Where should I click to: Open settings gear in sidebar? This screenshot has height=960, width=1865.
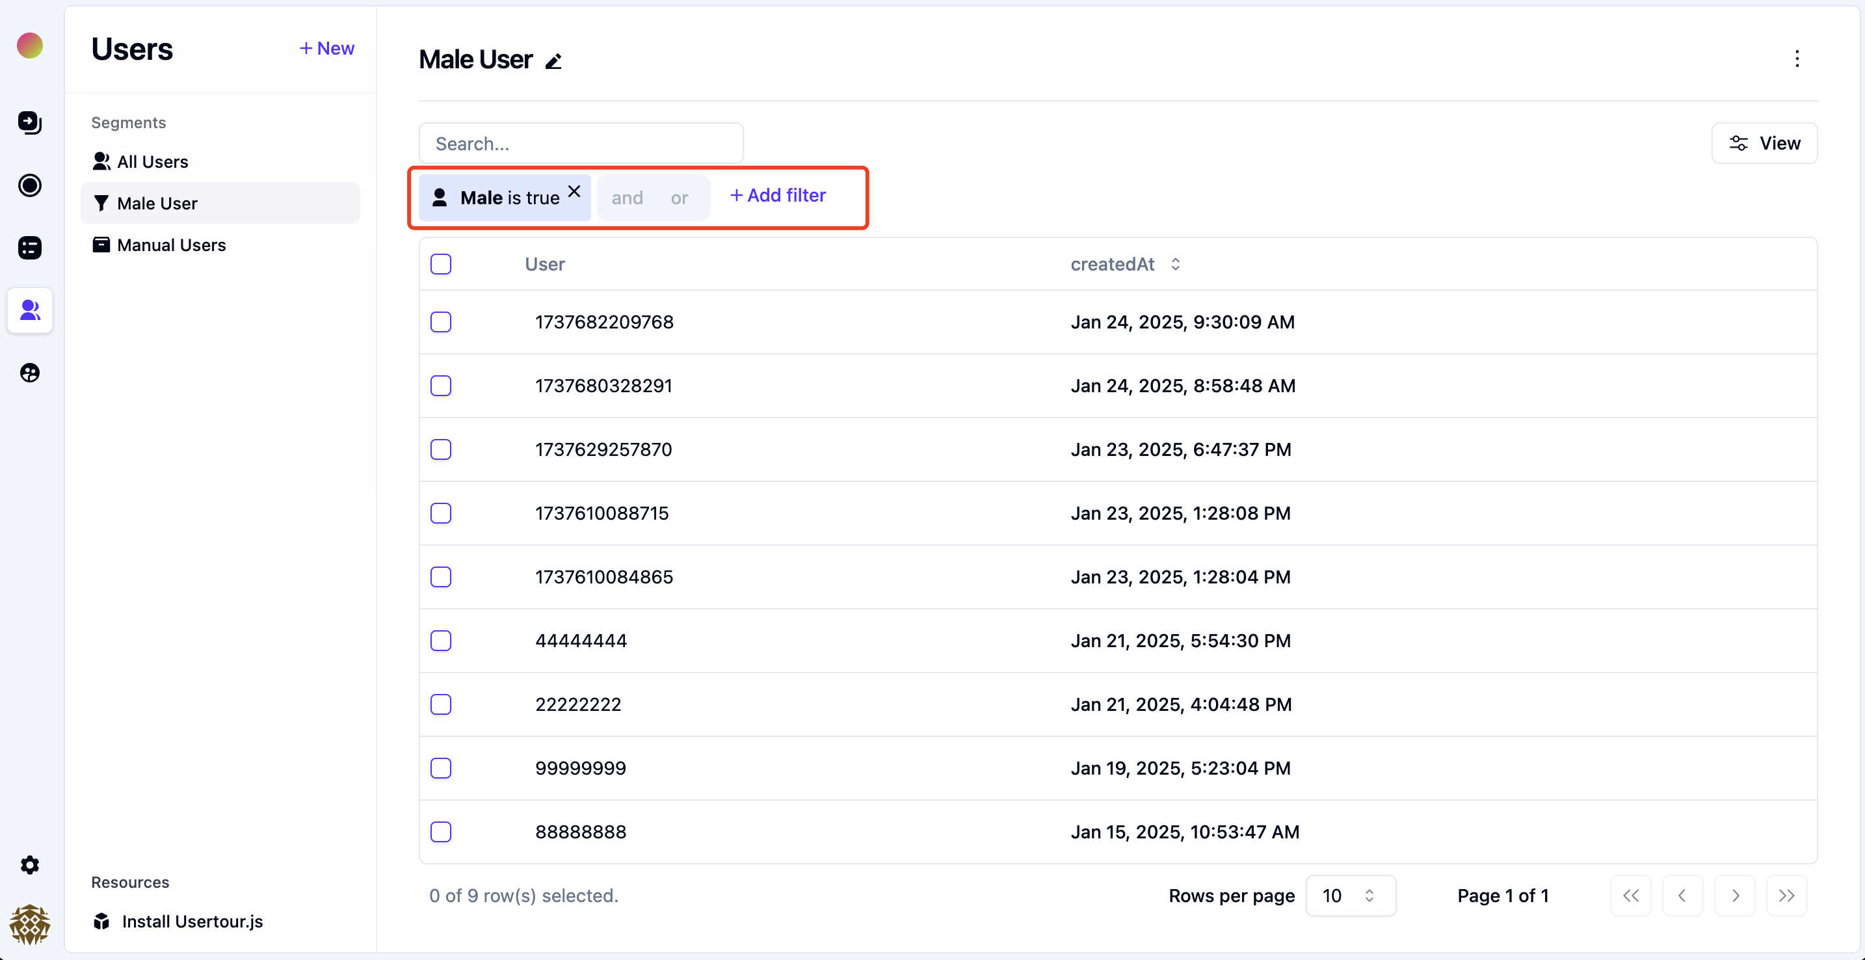click(x=30, y=864)
